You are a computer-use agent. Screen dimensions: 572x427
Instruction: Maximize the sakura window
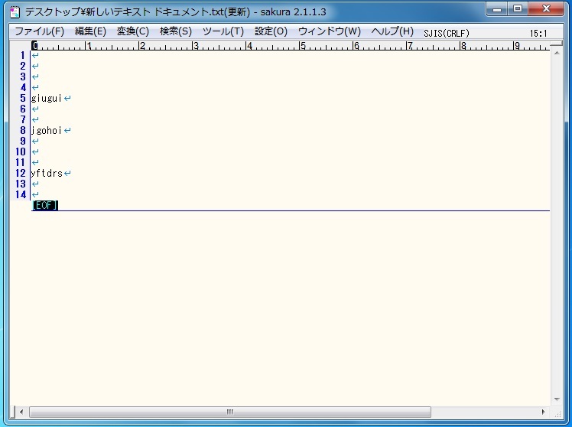coord(517,9)
